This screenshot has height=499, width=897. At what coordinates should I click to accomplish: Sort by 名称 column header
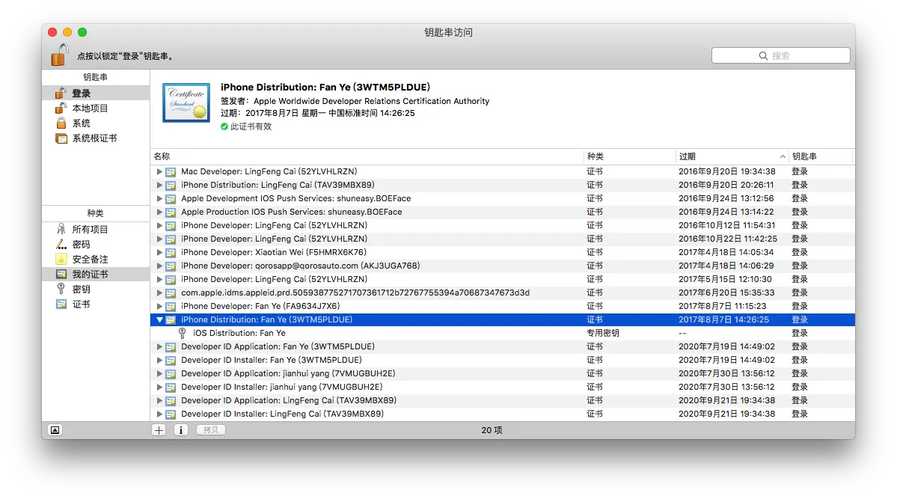click(366, 156)
